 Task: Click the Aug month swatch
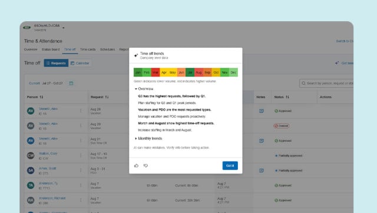coord(199,72)
